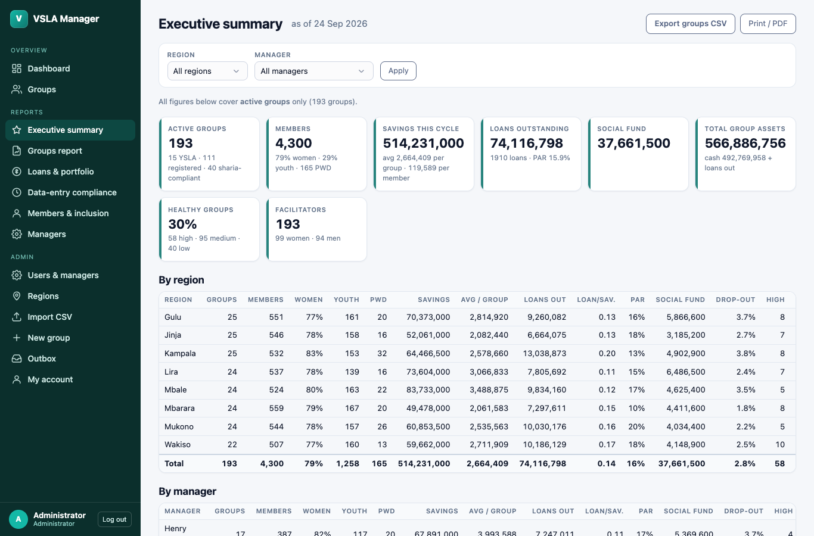This screenshot has height=536, width=814.
Task: Select Loans & portfolio report
Action: coord(70,172)
